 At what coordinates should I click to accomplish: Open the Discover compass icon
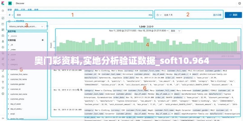(x=3, y=18)
